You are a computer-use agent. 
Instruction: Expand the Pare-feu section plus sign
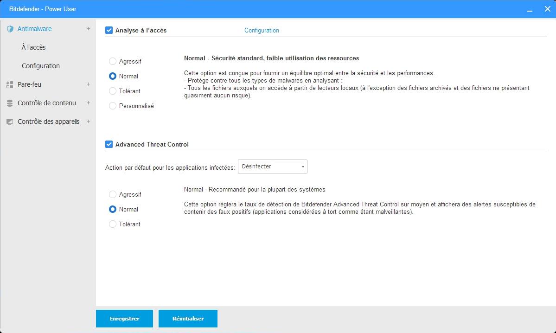pyautogui.click(x=88, y=84)
